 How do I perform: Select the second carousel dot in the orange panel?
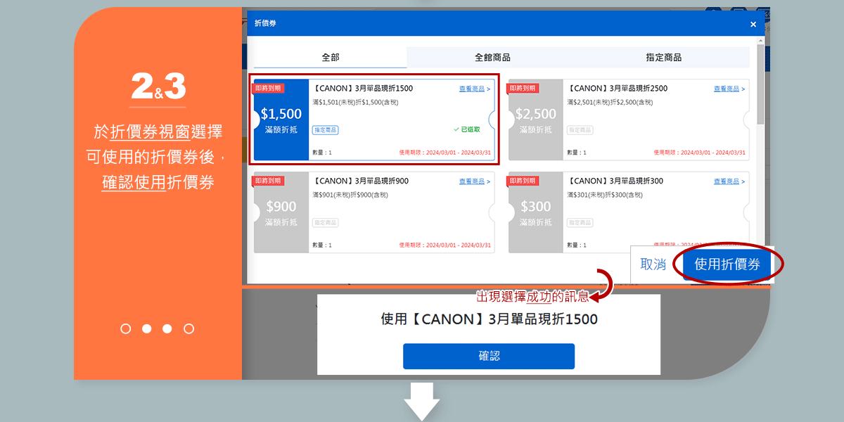coord(147,328)
